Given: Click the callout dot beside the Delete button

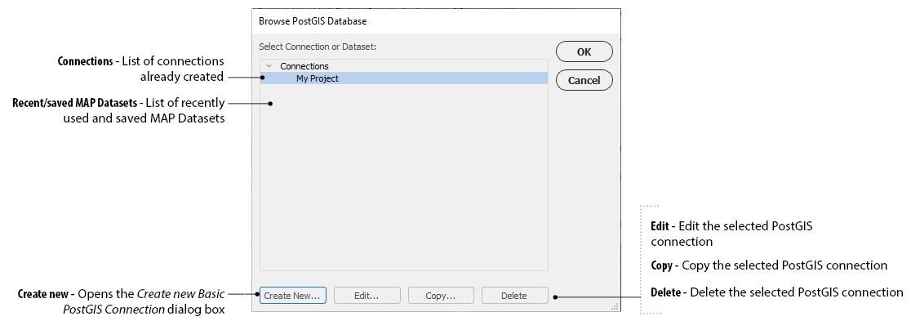Looking at the screenshot, I should pos(555,296).
